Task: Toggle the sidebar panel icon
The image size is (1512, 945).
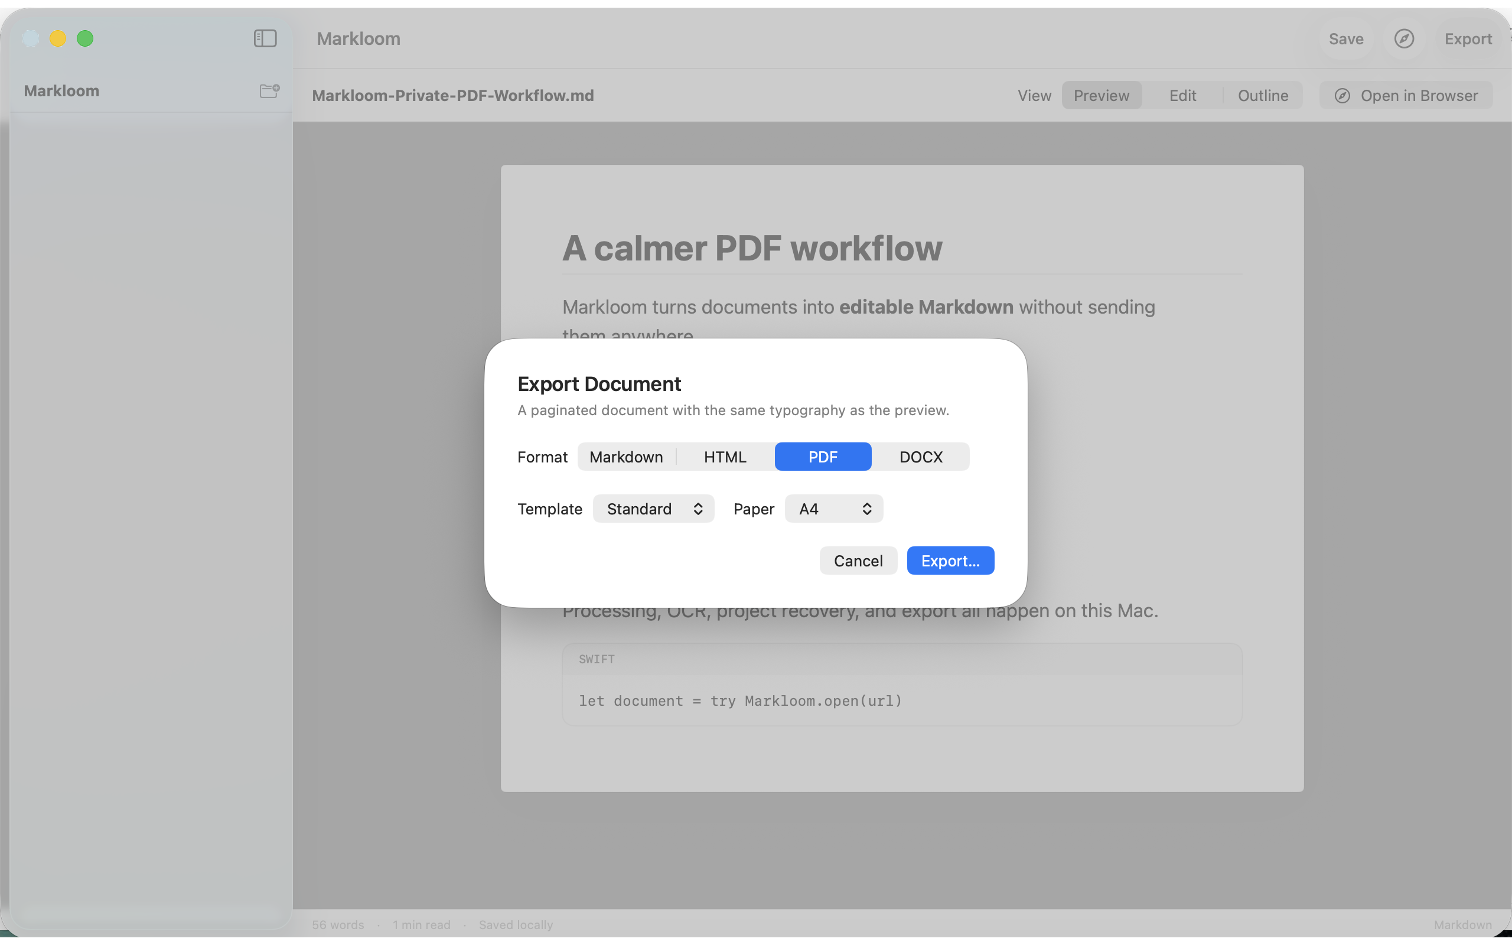Action: point(265,39)
